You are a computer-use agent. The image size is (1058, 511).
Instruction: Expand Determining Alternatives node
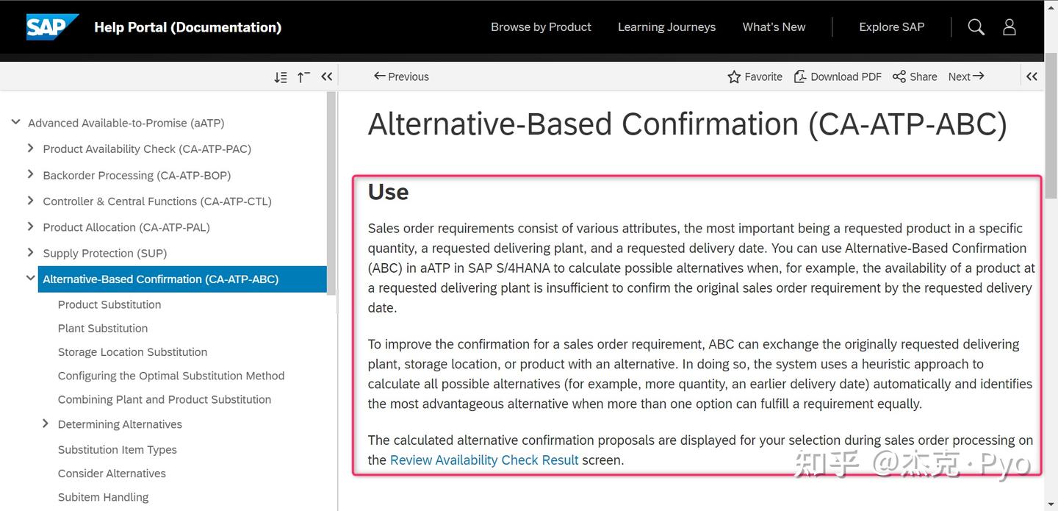pyautogui.click(x=45, y=424)
